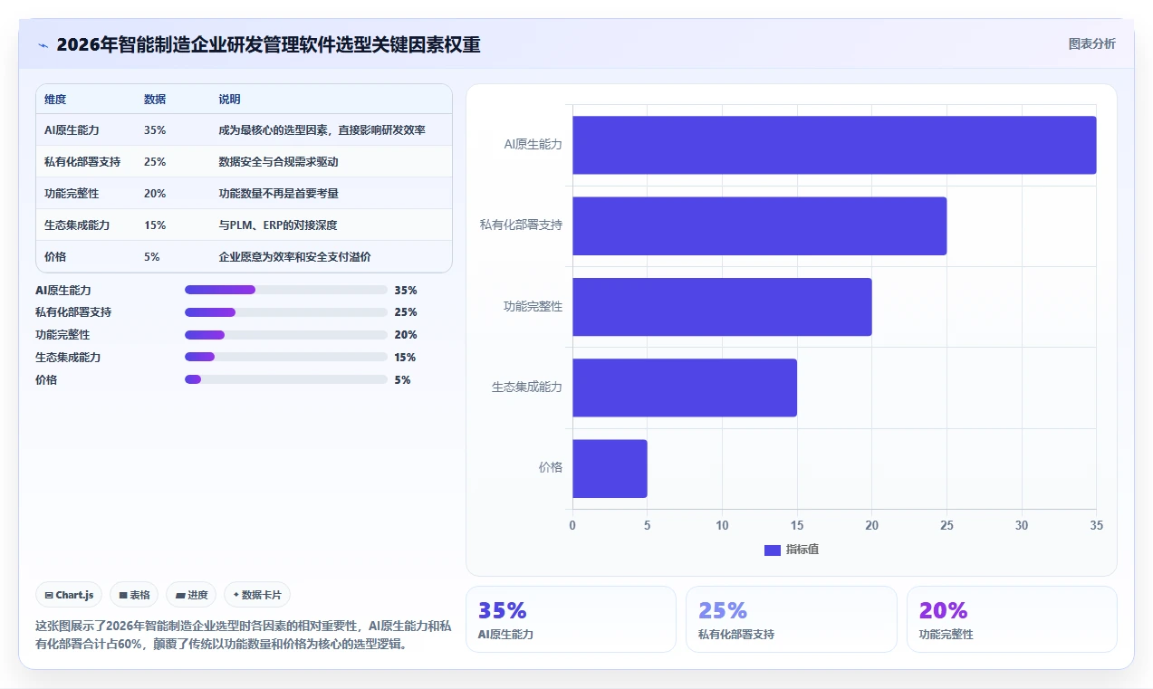Open the 20% 功能完整性 data card
This screenshot has width=1153, height=689.
tap(1012, 619)
